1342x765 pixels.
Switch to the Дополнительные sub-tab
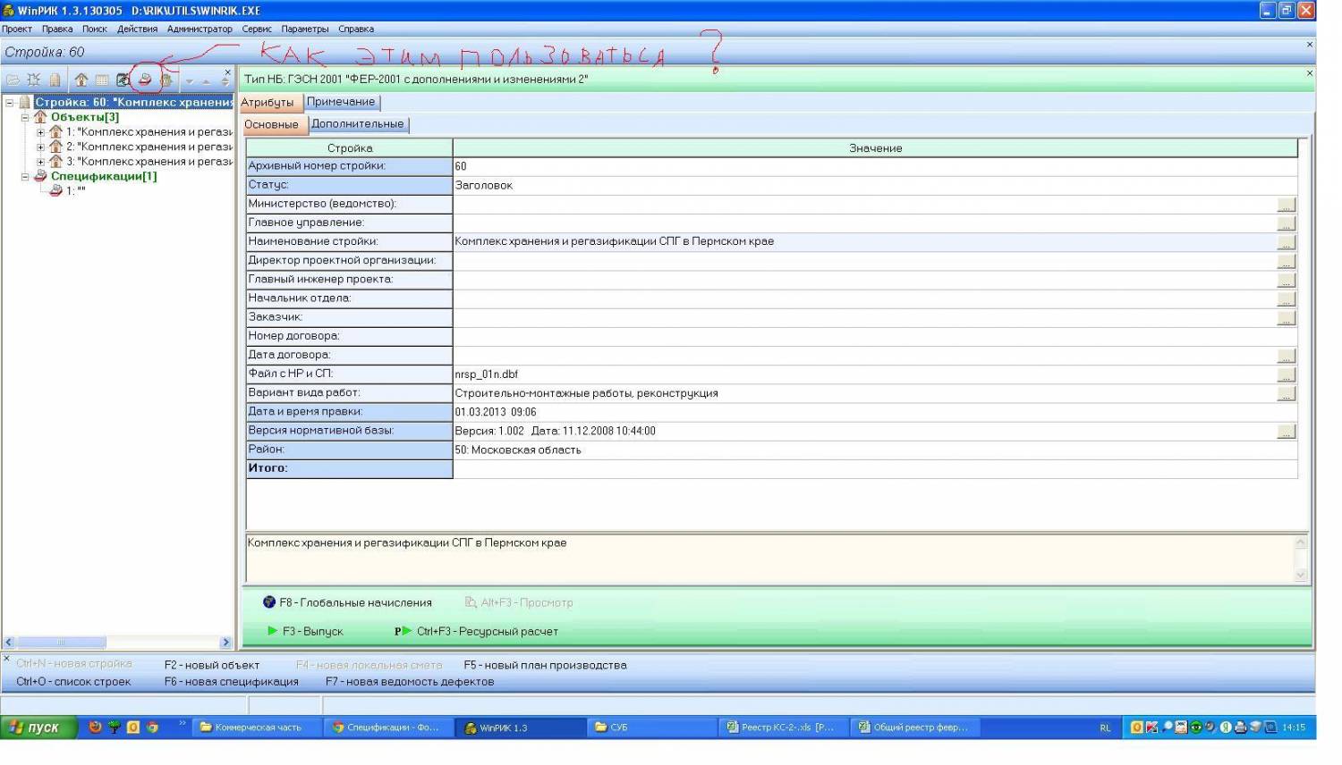coord(358,124)
